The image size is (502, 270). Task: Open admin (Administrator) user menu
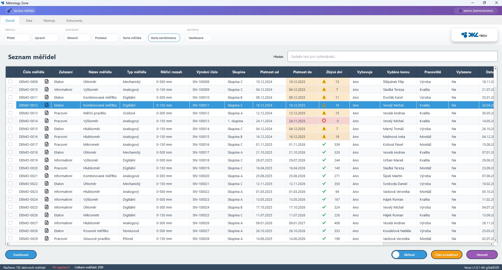coord(476,11)
